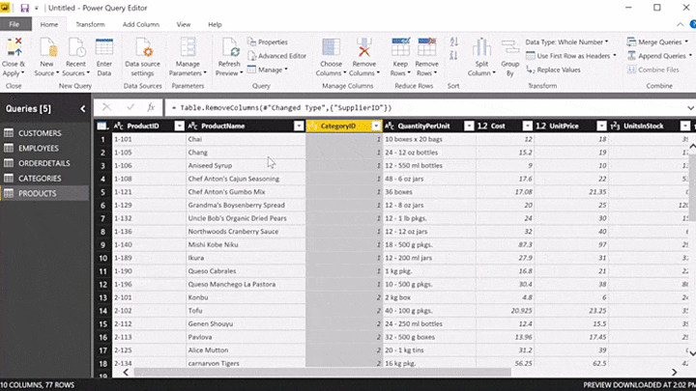The width and height of the screenshot is (696, 391).
Task: Open the Help icon at ribbon right
Action: (x=692, y=24)
